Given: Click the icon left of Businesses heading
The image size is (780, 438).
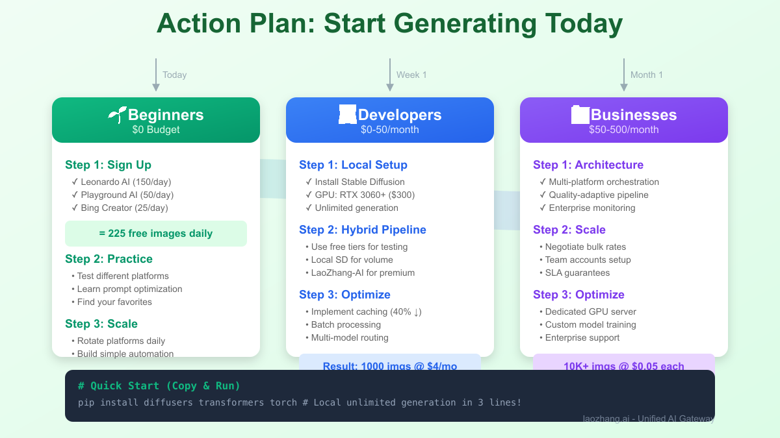Looking at the screenshot, I should [580, 115].
